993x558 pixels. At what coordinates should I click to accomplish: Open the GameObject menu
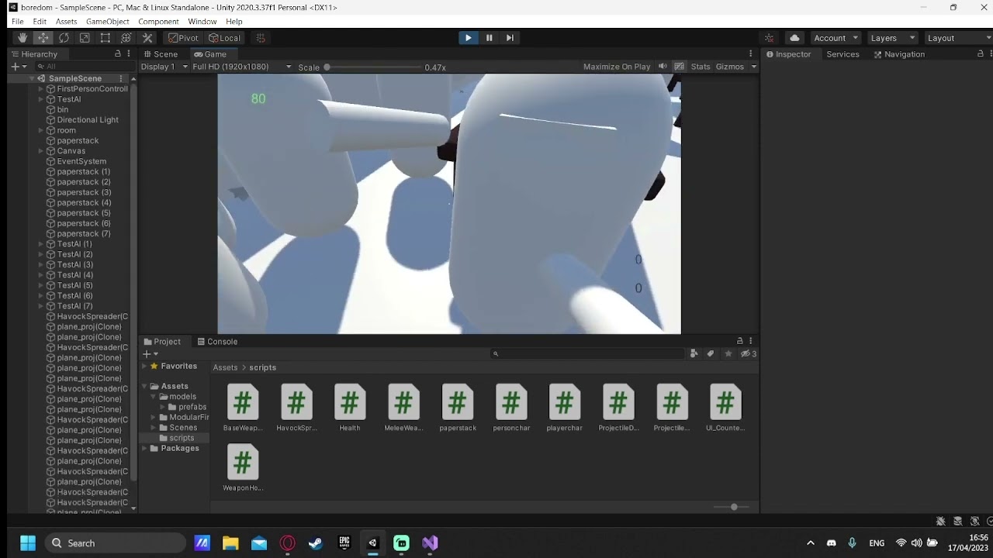[x=108, y=22]
